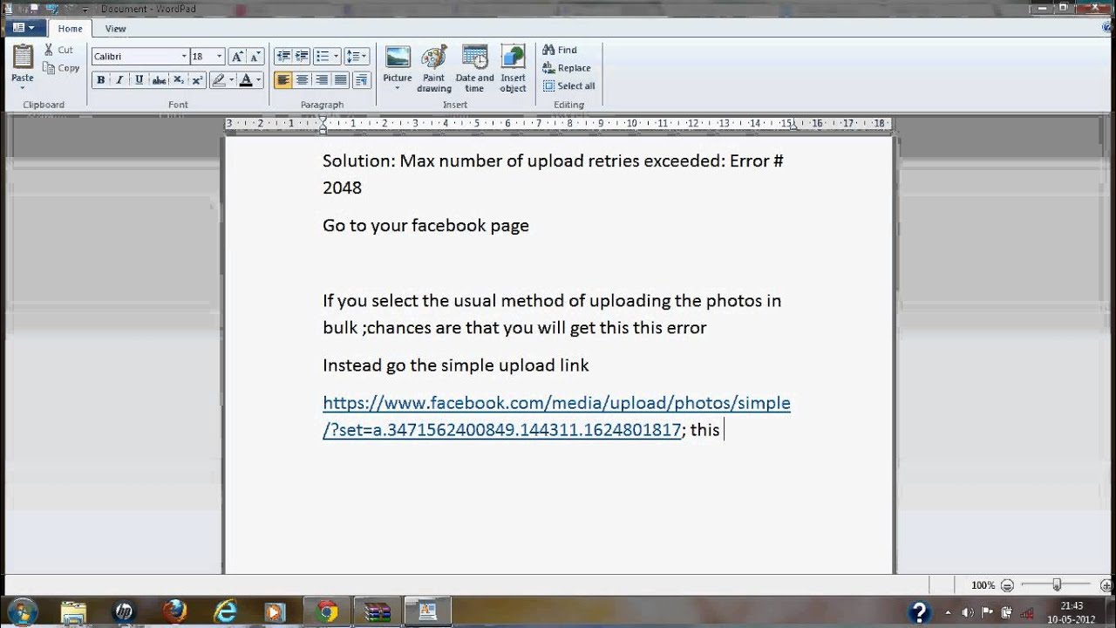Open the text color dropdown arrow
1116x628 pixels.
coord(259,80)
